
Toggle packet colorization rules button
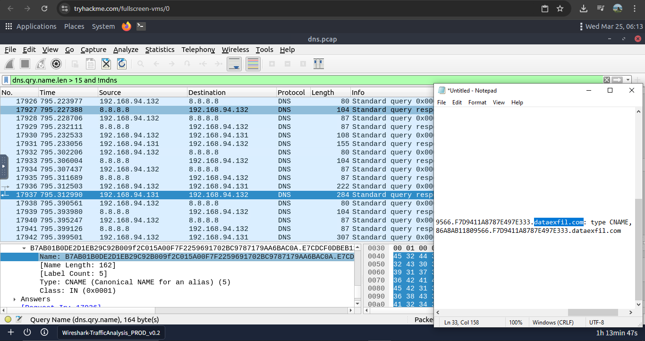click(253, 64)
